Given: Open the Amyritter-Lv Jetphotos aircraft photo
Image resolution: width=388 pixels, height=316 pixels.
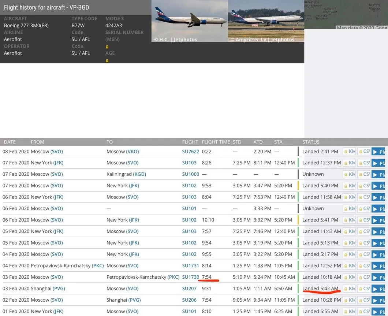Looking at the screenshot, I should tap(266, 21).
